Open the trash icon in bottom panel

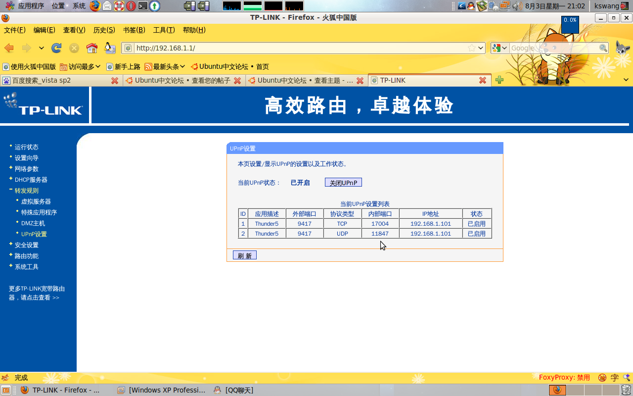click(x=627, y=390)
